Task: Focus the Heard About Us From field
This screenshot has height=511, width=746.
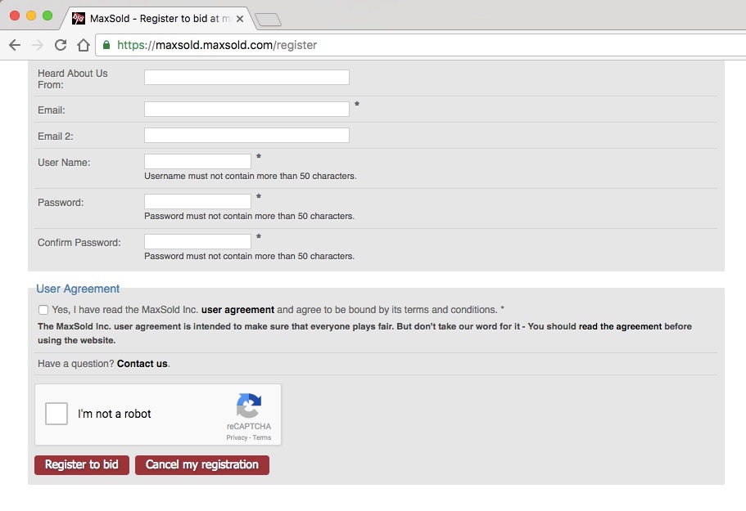Action: [x=247, y=78]
